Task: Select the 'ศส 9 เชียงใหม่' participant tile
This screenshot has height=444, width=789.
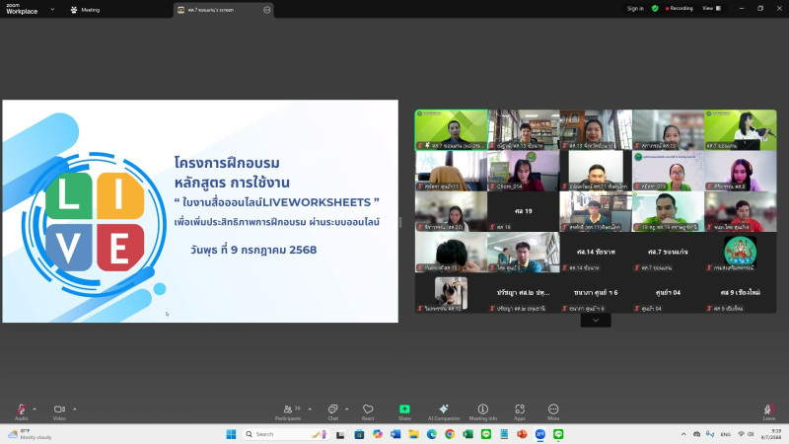Action: click(x=741, y=293)
